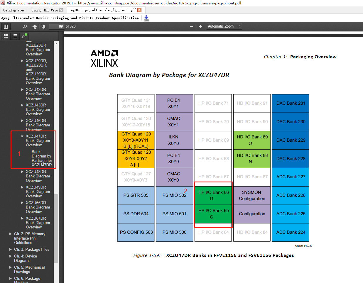Screen dimensions: 363x283
Task: Open XCZU65DR Bank Diagram Overview link
Action: tap(38, 207)
